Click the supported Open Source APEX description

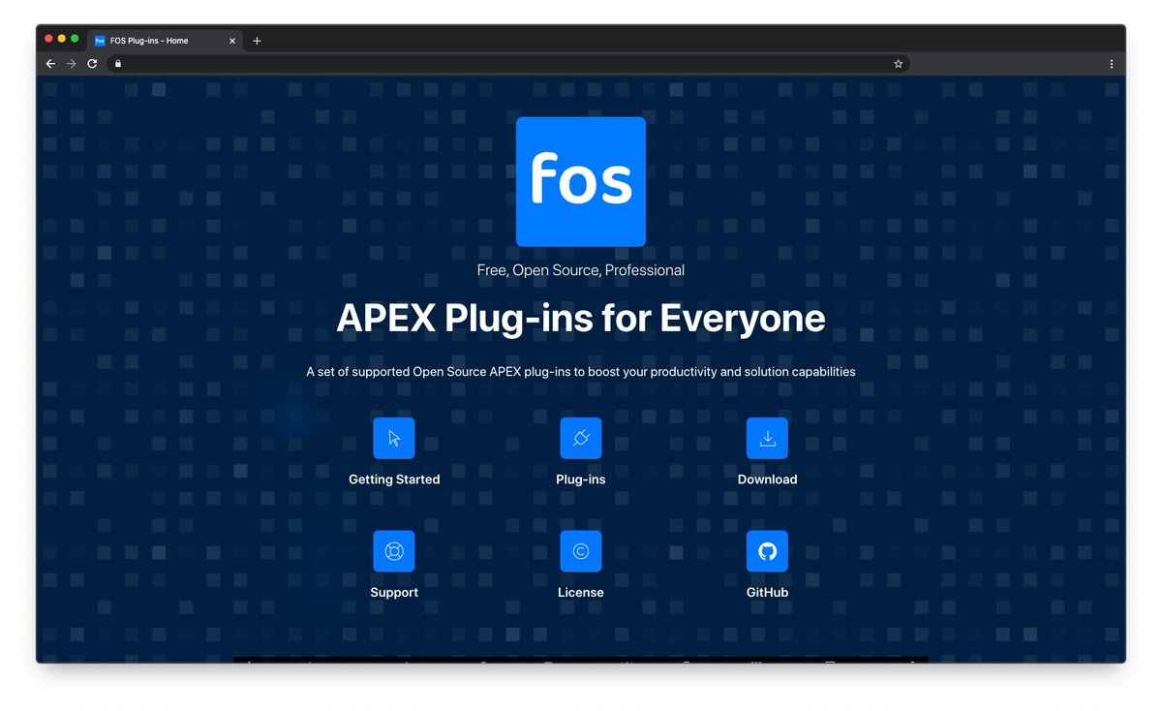coord(581,372)
